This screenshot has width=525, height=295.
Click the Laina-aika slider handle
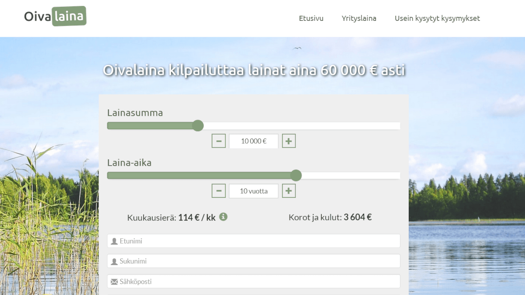coord(296,175)
